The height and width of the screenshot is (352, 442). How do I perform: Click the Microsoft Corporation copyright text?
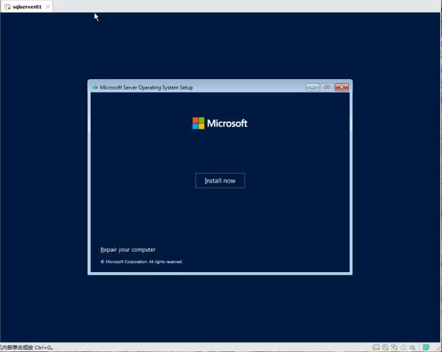142,262
